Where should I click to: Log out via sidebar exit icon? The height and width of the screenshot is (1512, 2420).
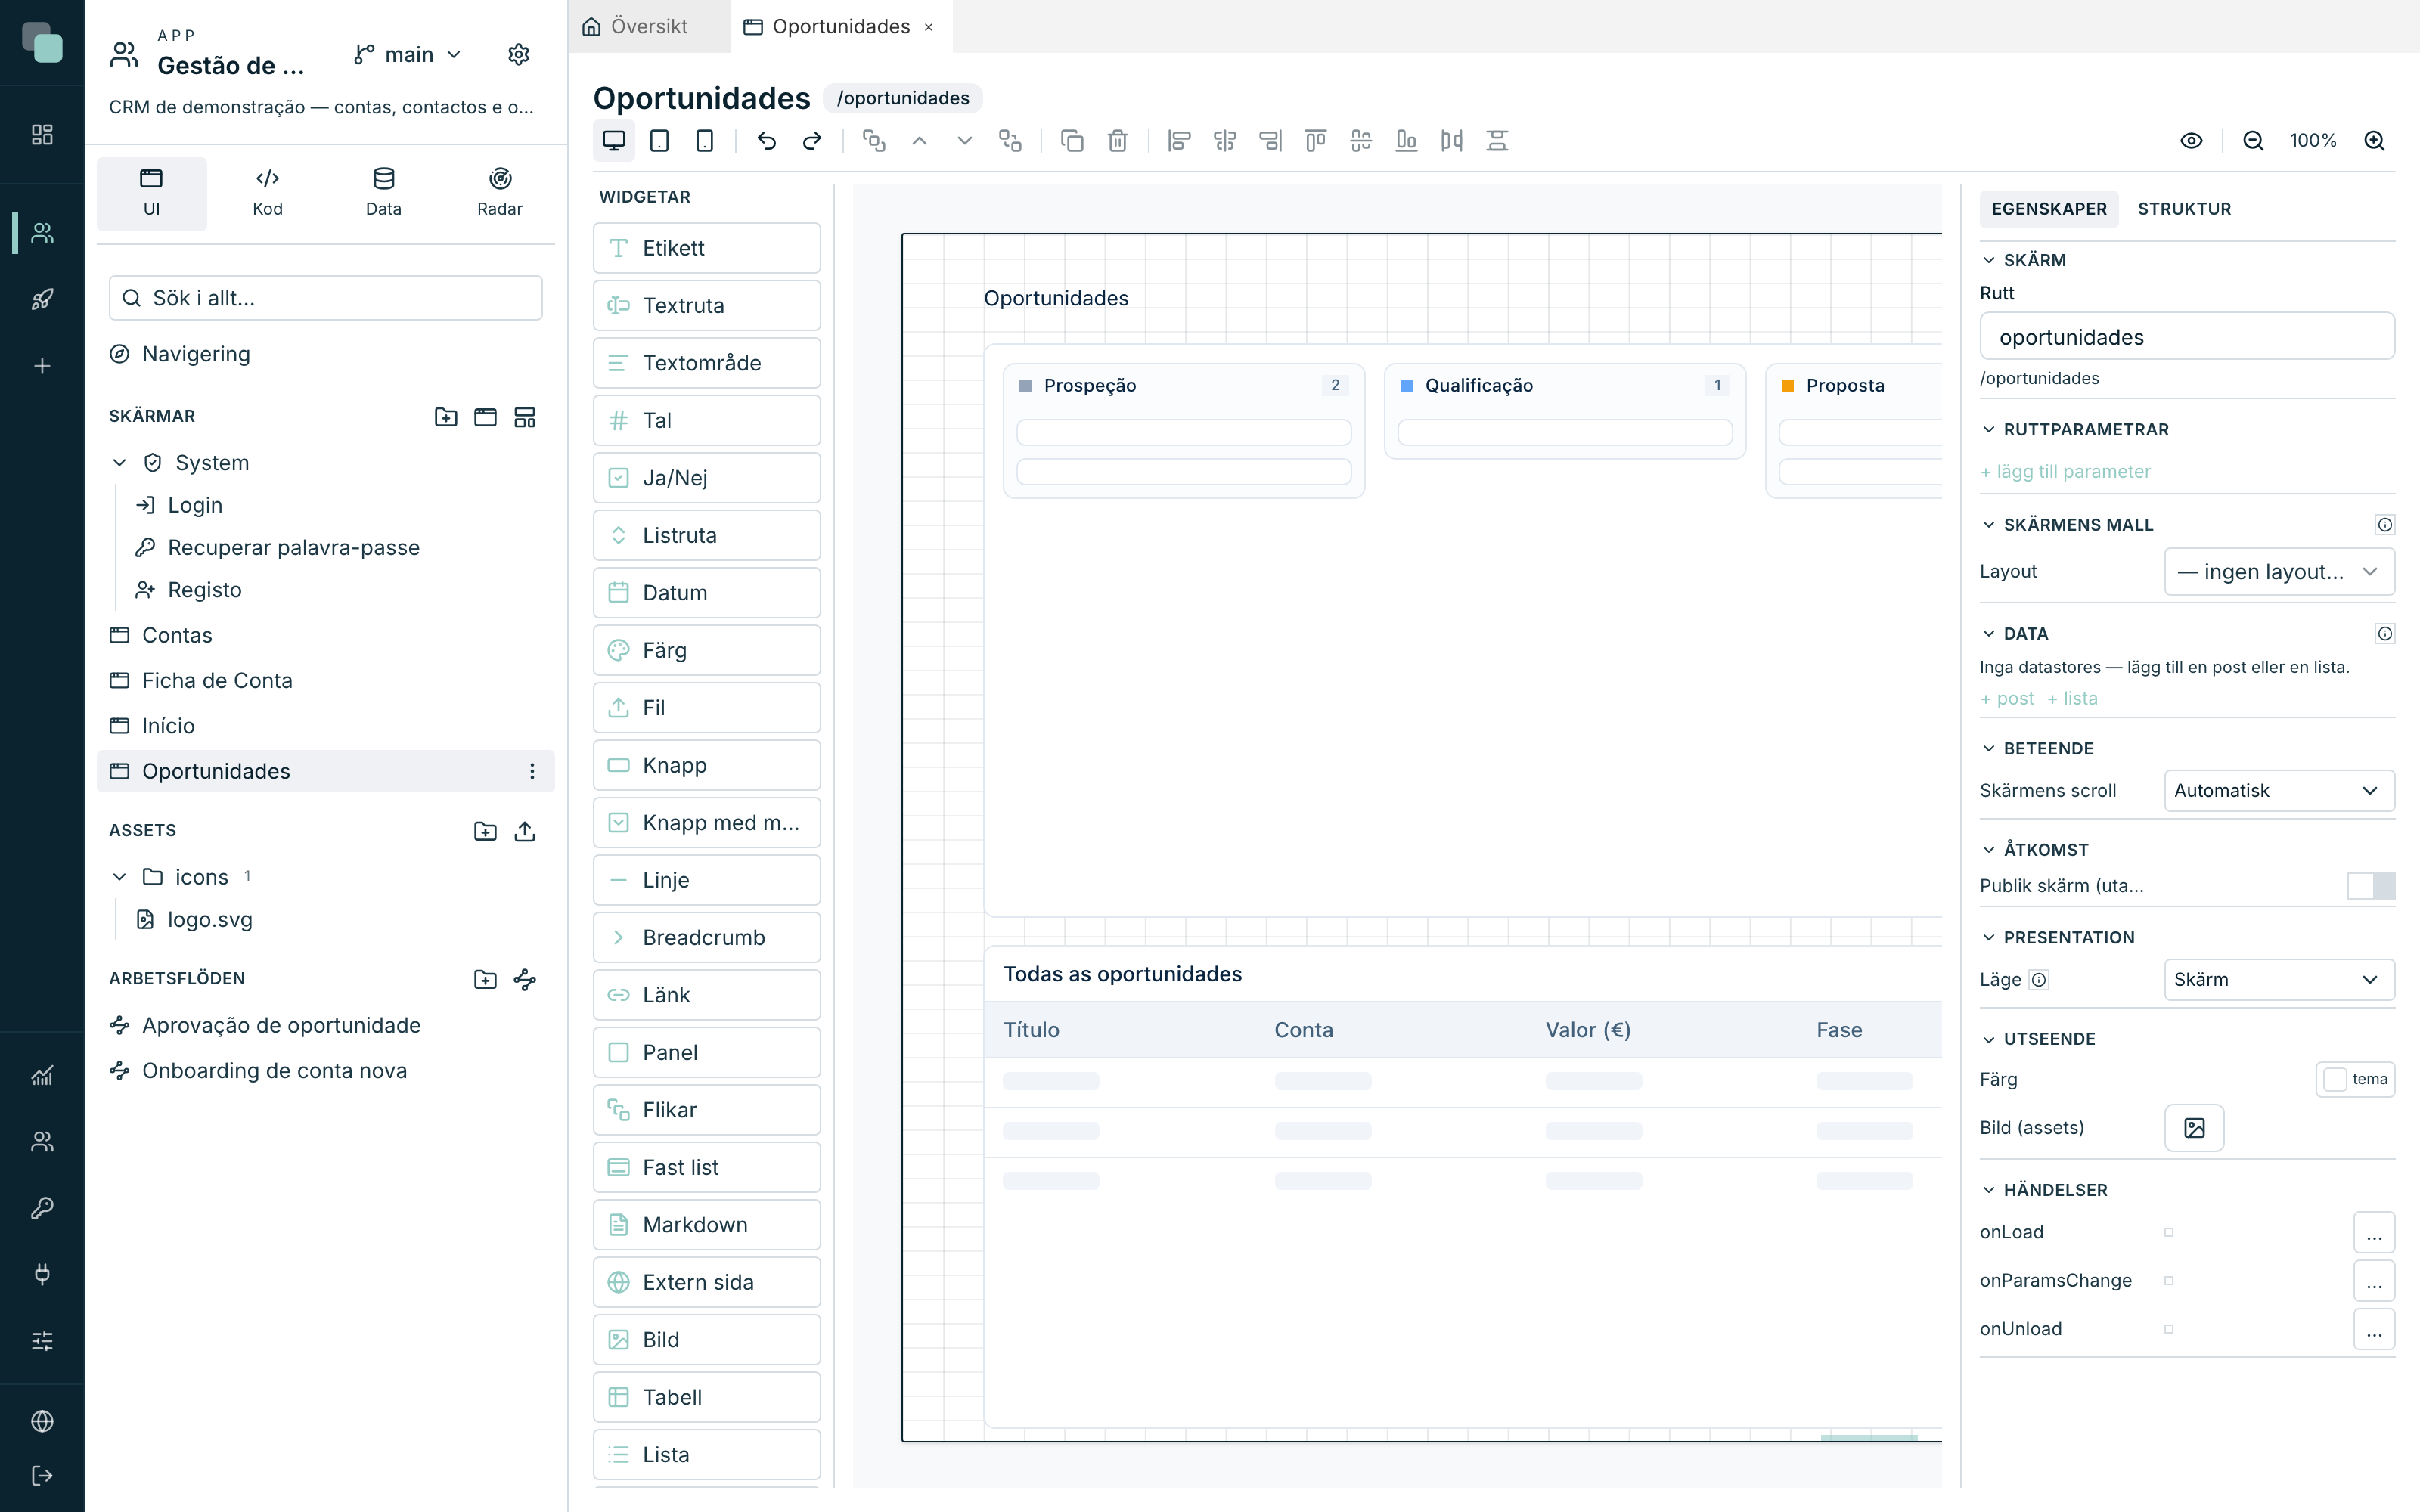[42, 1475]
